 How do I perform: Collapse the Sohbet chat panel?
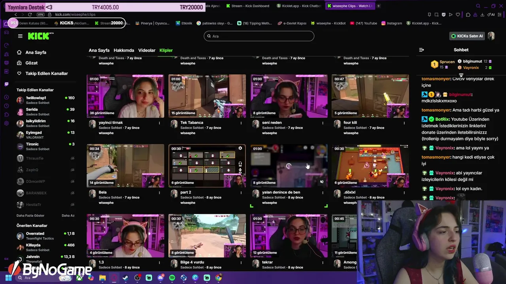421,50
